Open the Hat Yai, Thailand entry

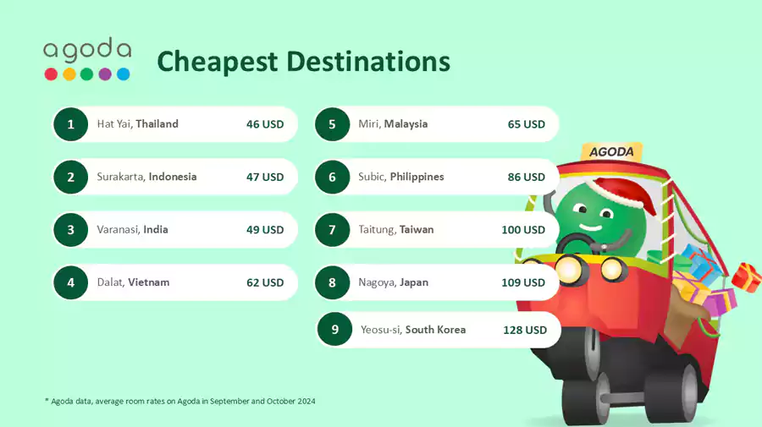(x=137, y=124)
